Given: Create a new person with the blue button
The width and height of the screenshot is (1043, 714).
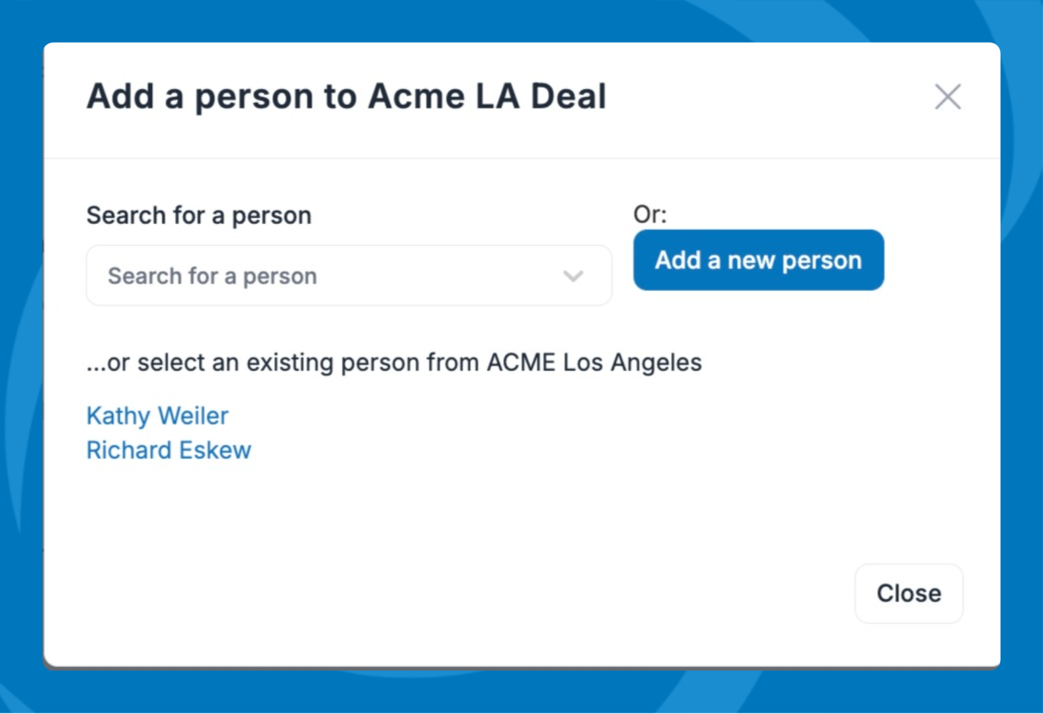Looking at the screenshot, I should point(758,260).
